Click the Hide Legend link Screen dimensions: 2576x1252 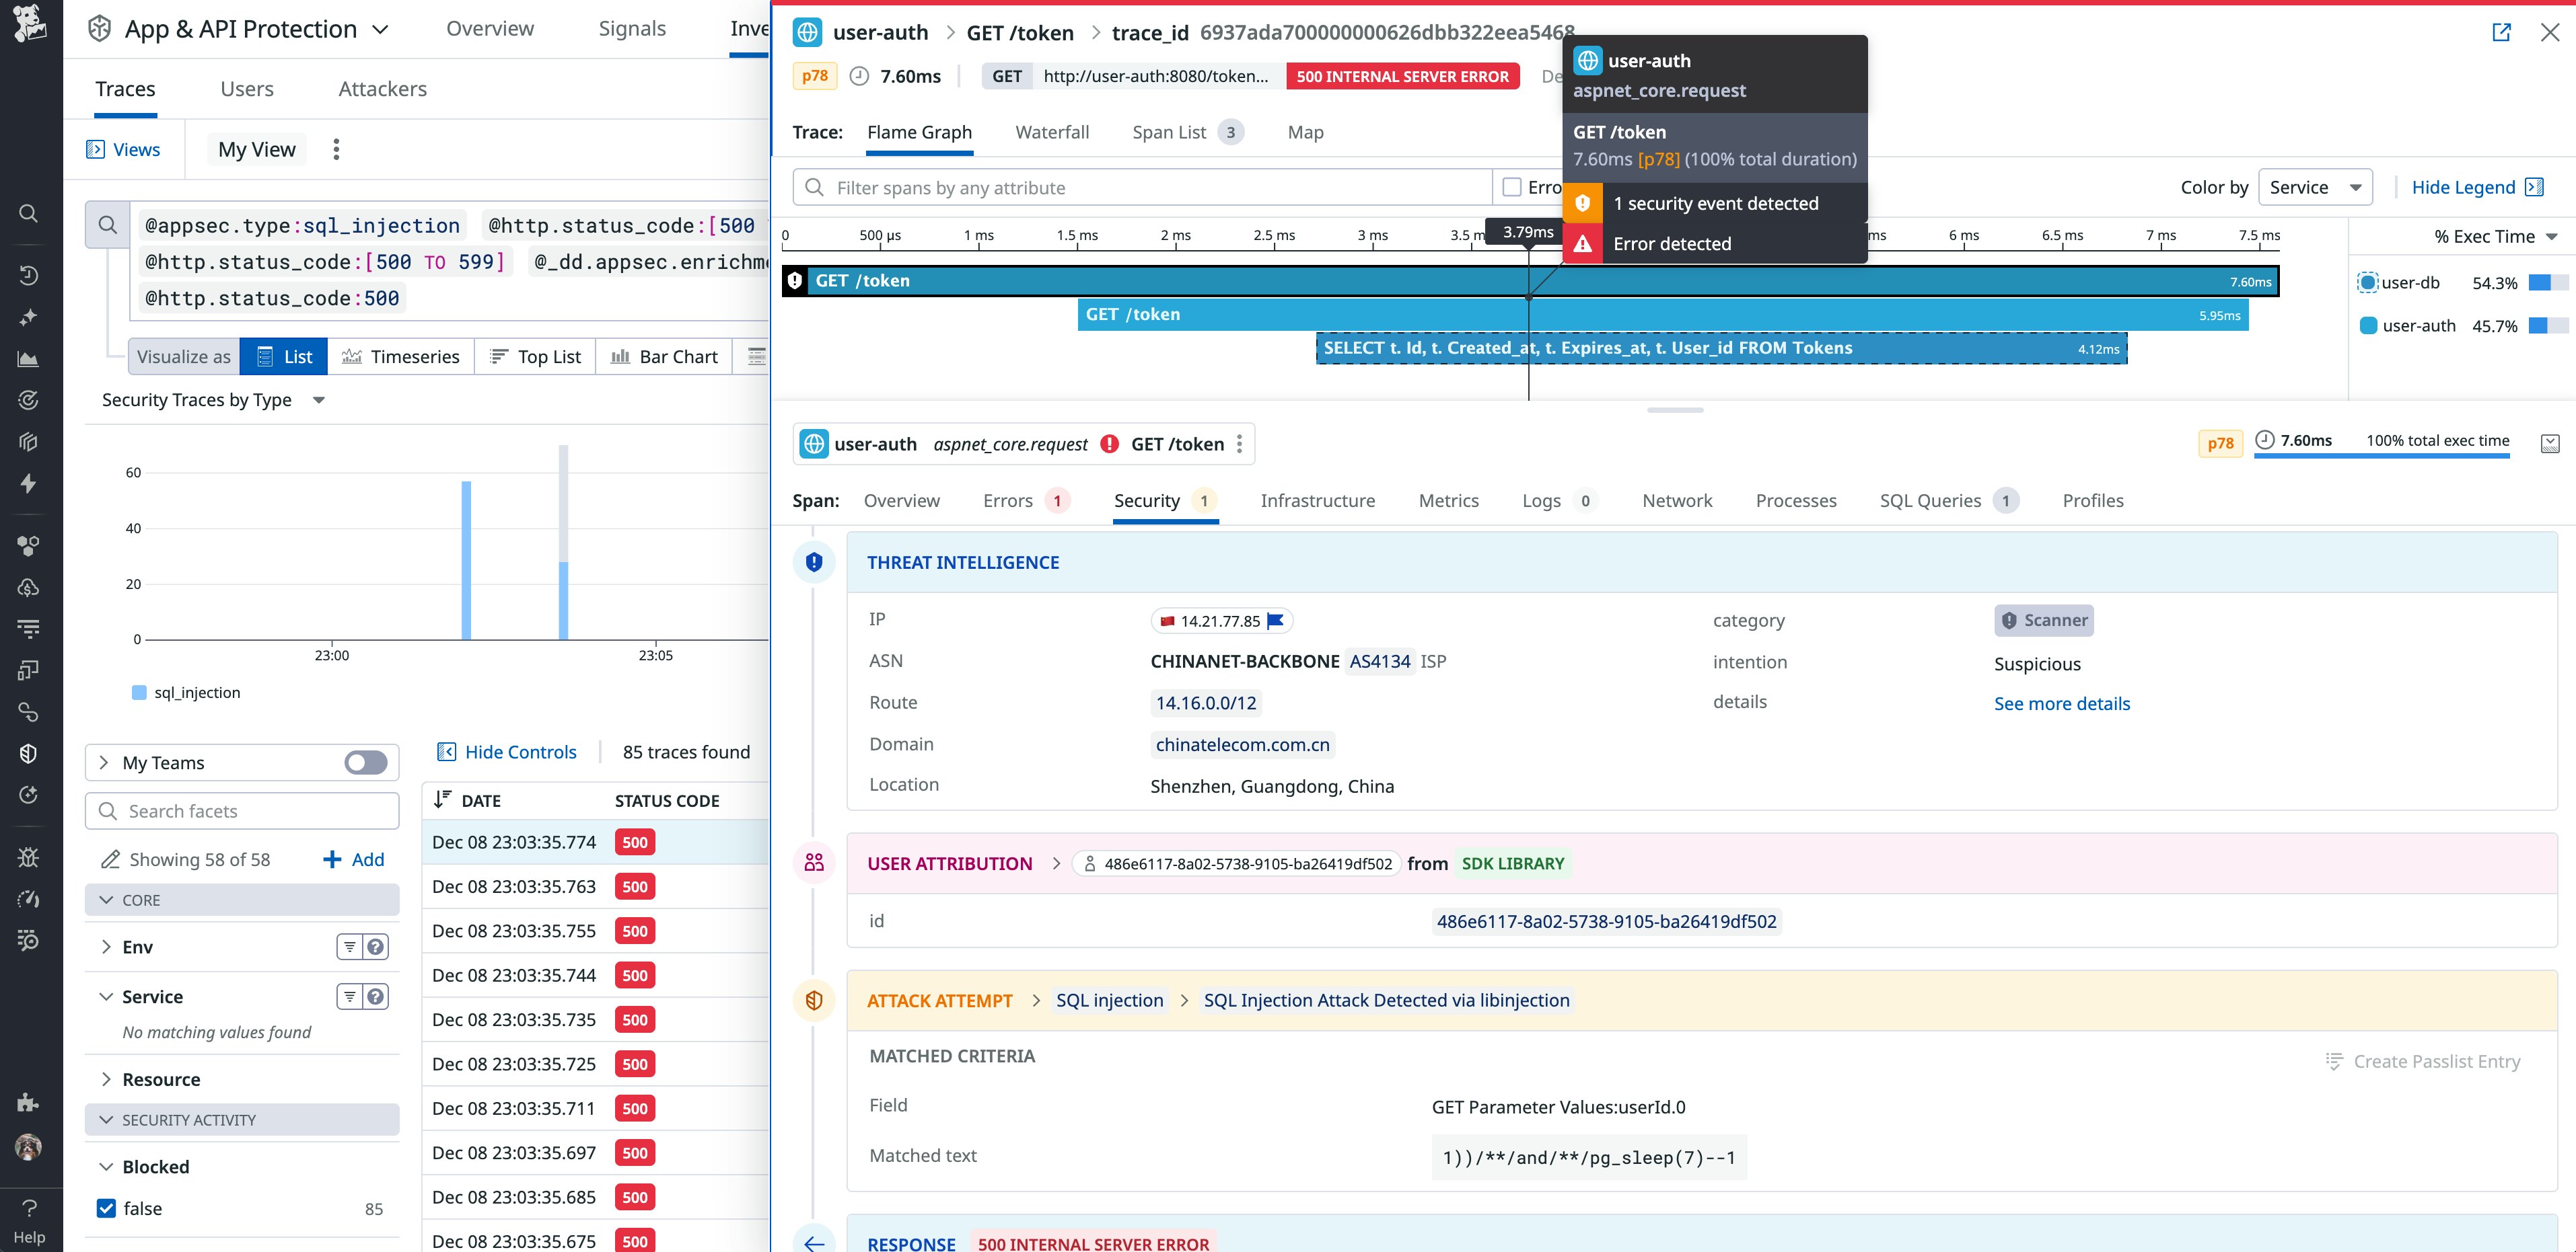[2464, 187]
